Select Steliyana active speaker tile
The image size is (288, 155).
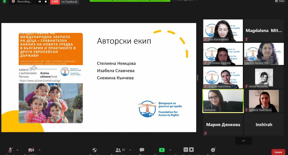[223, 101]
